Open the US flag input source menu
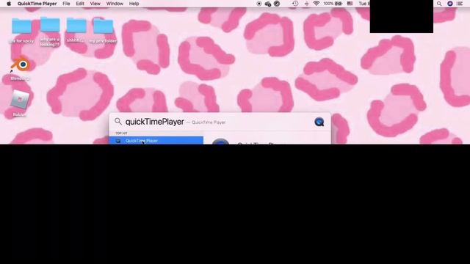 (350, 4)
